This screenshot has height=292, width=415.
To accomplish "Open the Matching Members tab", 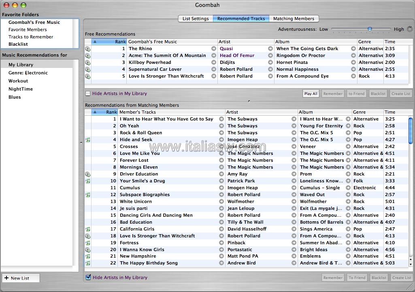I will (294, 19).
